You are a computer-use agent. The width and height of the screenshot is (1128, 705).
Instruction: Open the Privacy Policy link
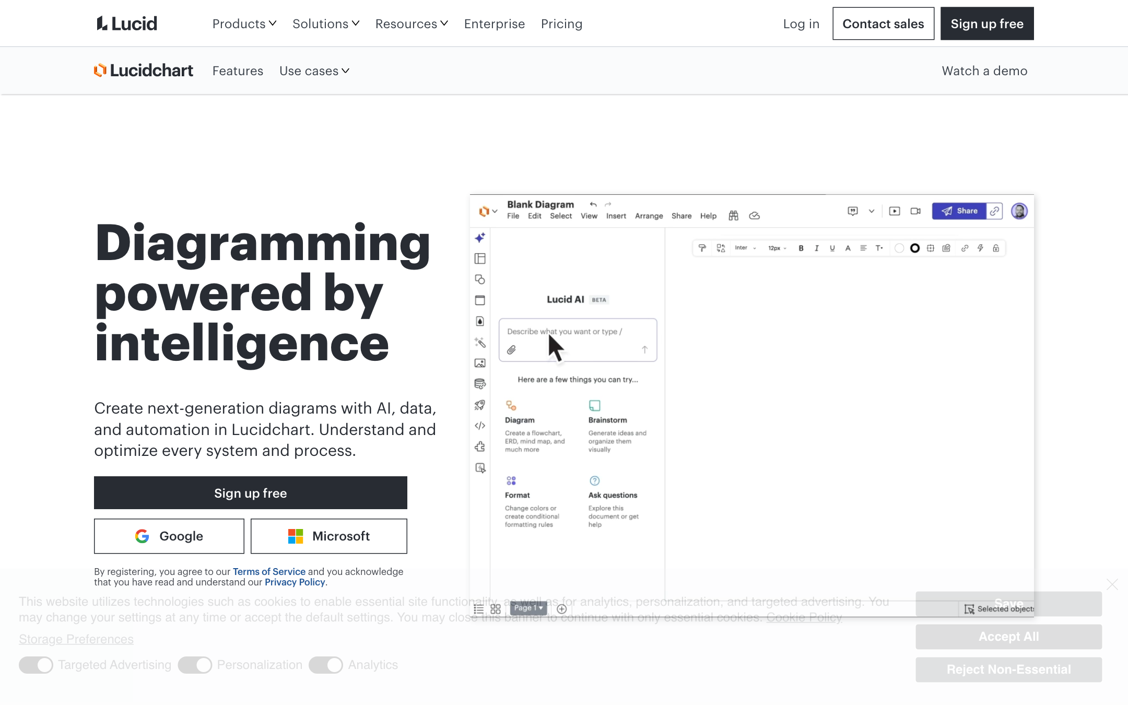(295, 582)
